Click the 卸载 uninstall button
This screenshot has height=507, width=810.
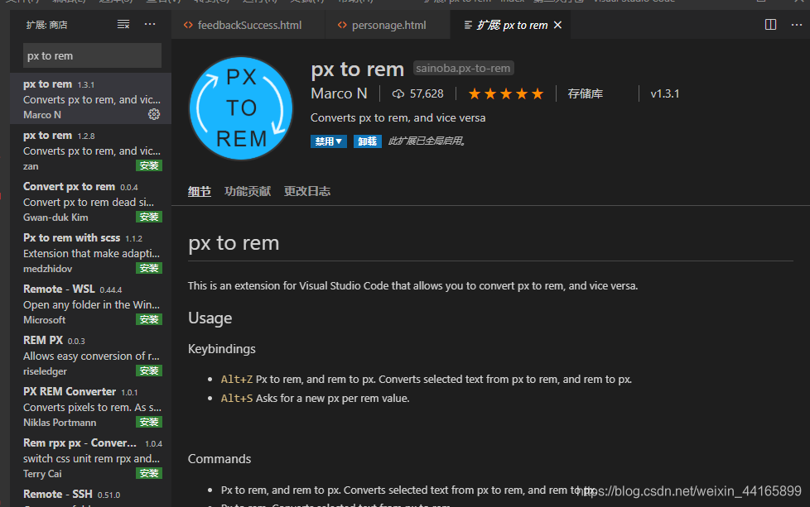(x=367, y=141)
